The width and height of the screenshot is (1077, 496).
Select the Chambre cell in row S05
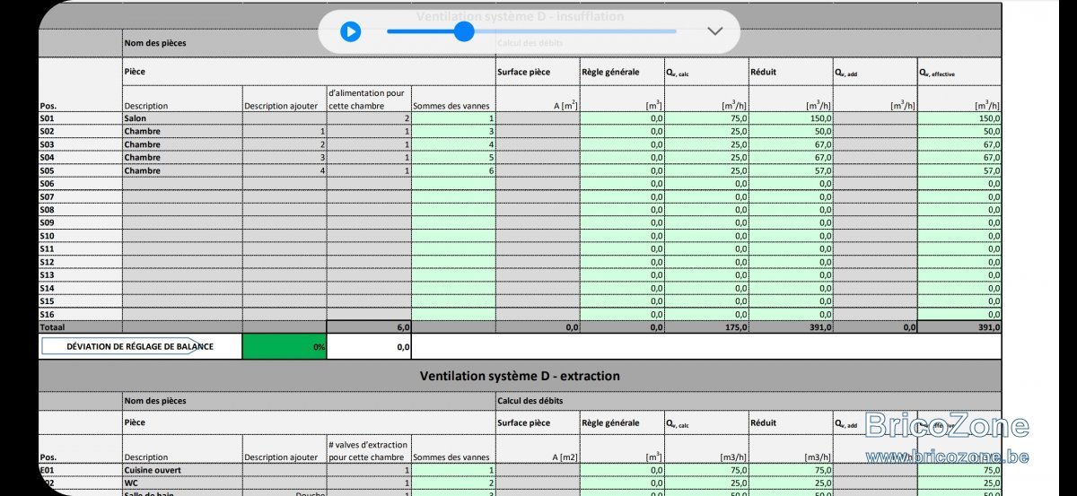coord(182,170)
